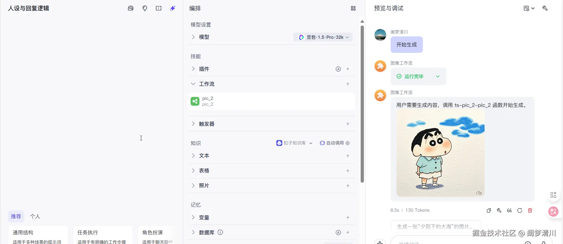Screen dimensions: 563x244
Task: Add a trigger with the 触发器 plus icon
Action: click(x=348, y=124)
